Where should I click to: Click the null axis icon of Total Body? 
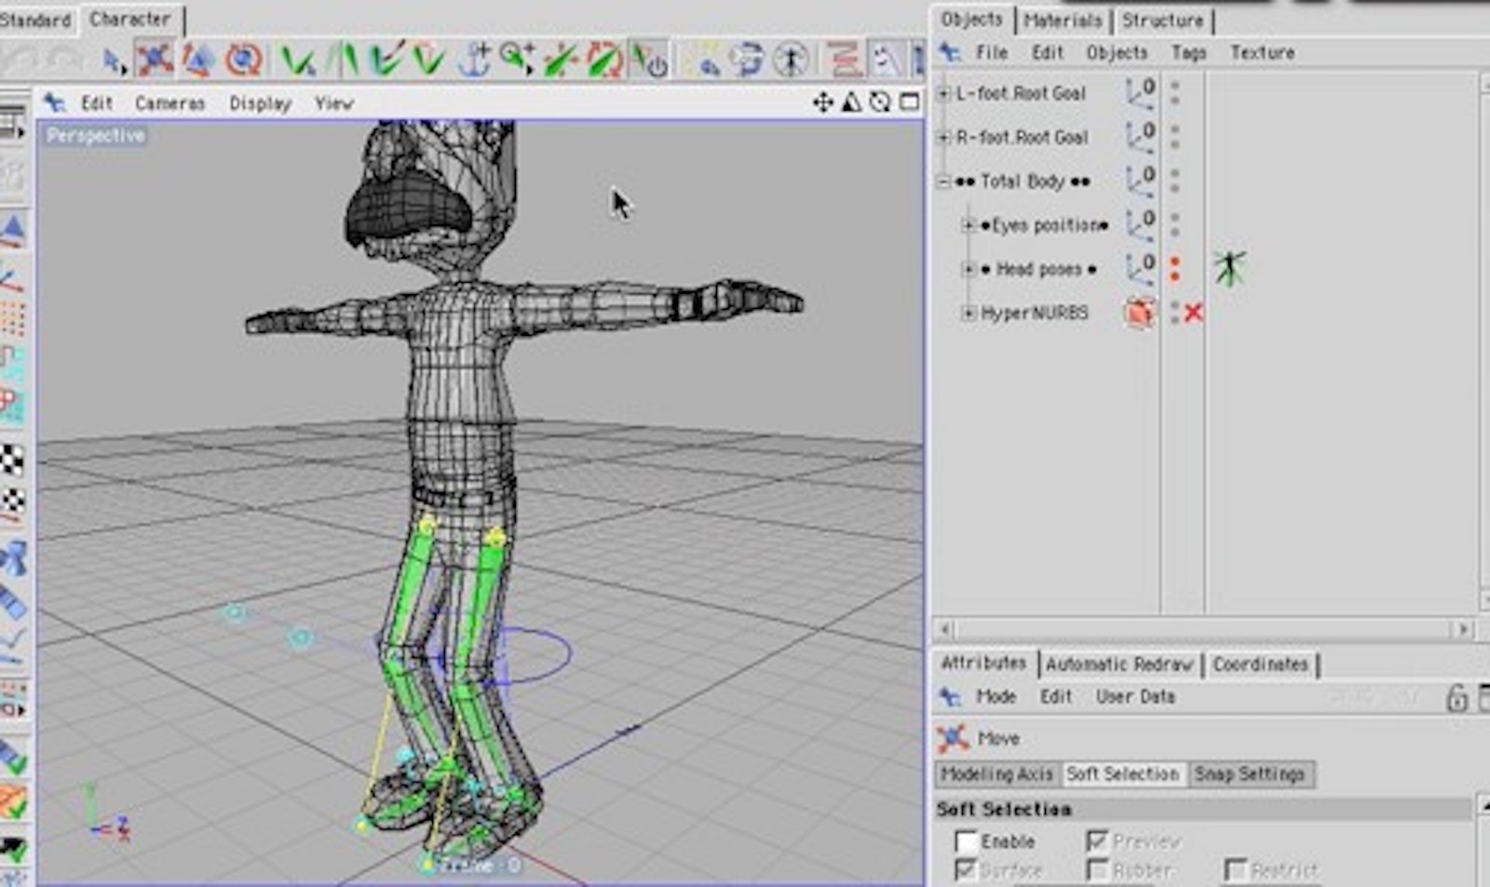pos(1141,181)
